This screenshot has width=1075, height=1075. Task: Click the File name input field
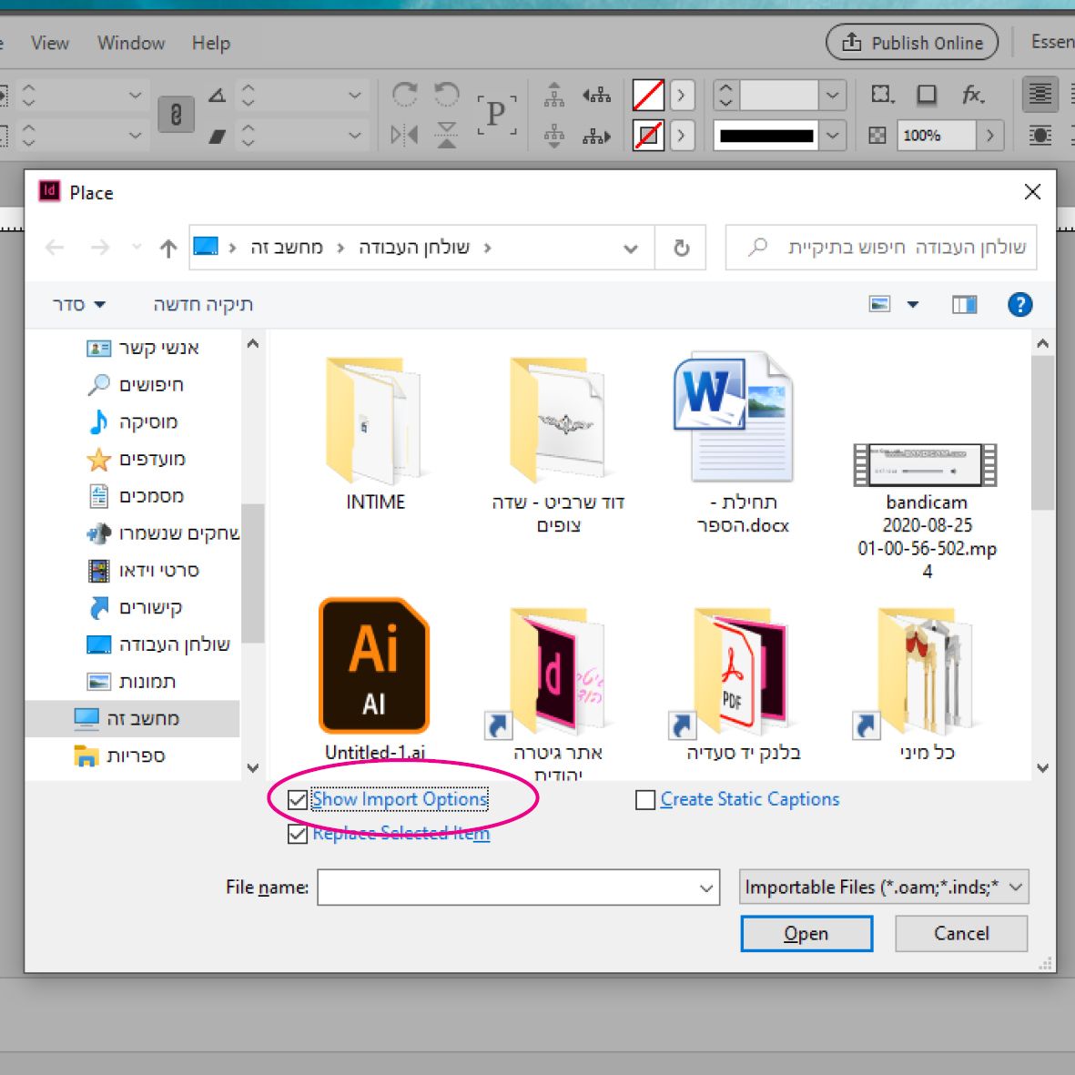click(x=518, y=887)
